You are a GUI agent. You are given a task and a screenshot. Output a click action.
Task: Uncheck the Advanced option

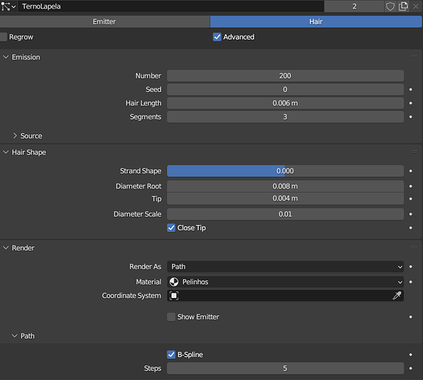[217, 37]
